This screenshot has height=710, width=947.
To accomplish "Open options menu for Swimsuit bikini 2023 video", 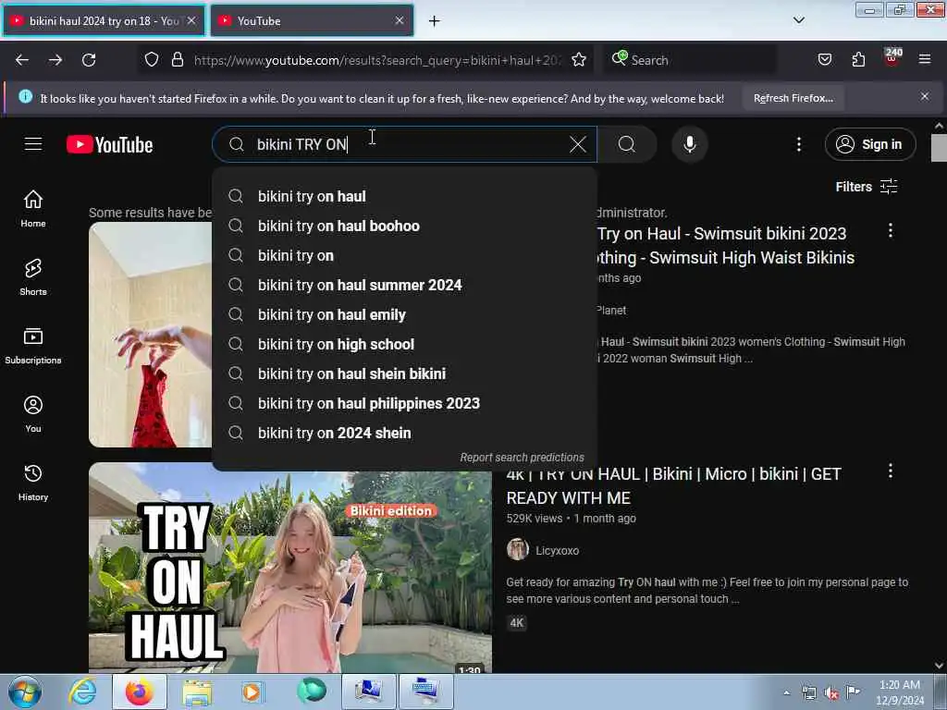I will (891, 230).
